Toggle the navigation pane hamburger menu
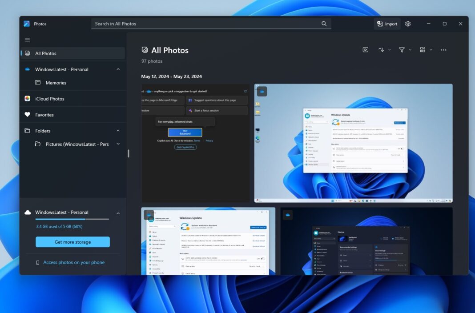Image resolution: width=475 pixels, height=313 pixels. click(x=27, y=39)
